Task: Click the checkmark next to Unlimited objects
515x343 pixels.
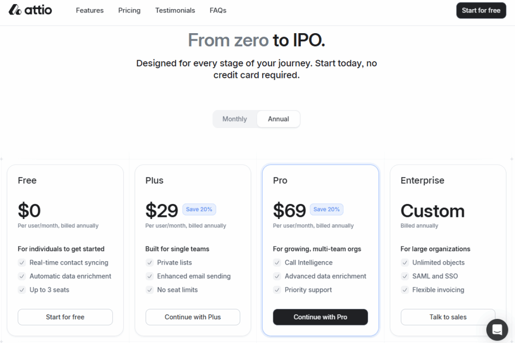Action: 405,262
